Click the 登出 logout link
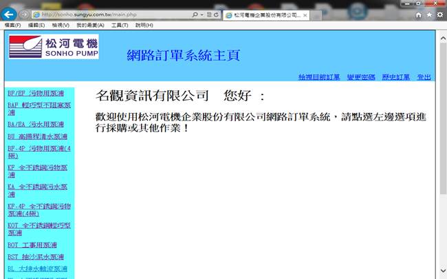This screenshot has height=279, width=447. tap(424, 76)
